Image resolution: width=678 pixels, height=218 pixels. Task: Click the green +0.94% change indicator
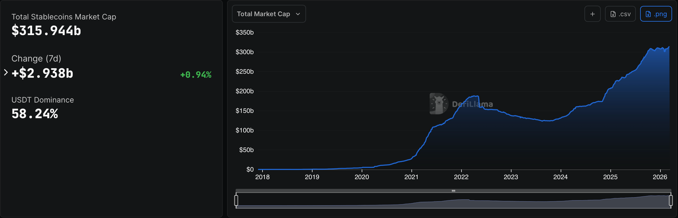pyautogui.click(x=195, y=75)
